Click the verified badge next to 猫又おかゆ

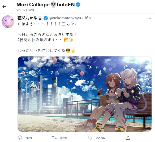click(46, 18)
